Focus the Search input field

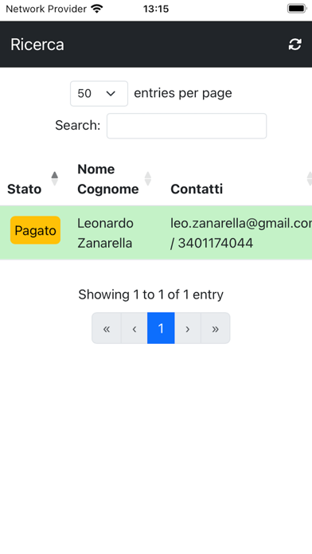(x=186, y=126)
